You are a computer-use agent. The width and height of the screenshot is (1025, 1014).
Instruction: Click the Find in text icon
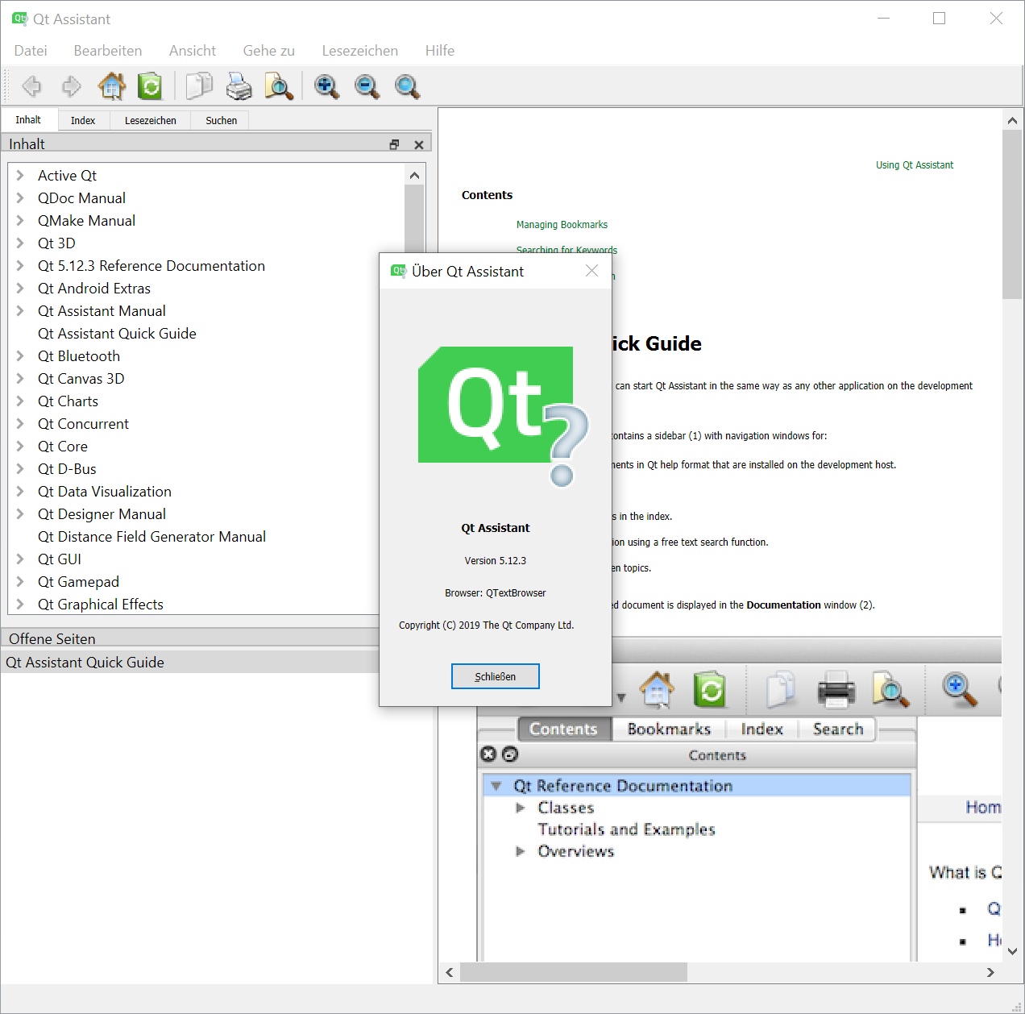[279, 86]
